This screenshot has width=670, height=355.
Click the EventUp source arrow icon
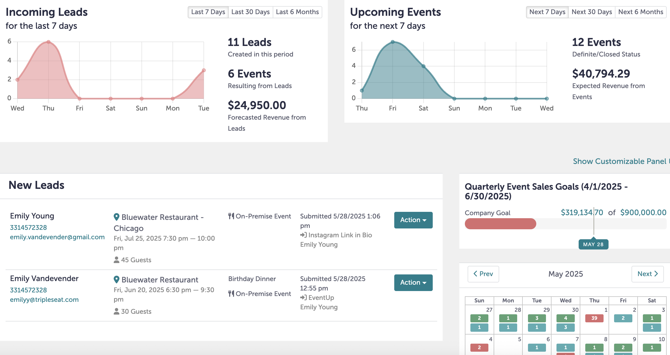pos(303,297)
